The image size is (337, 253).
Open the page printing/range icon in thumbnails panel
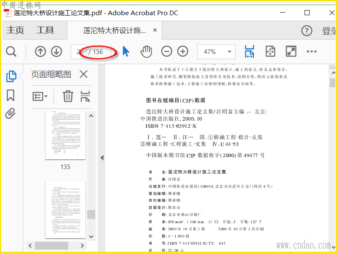(x=85, y=96)
